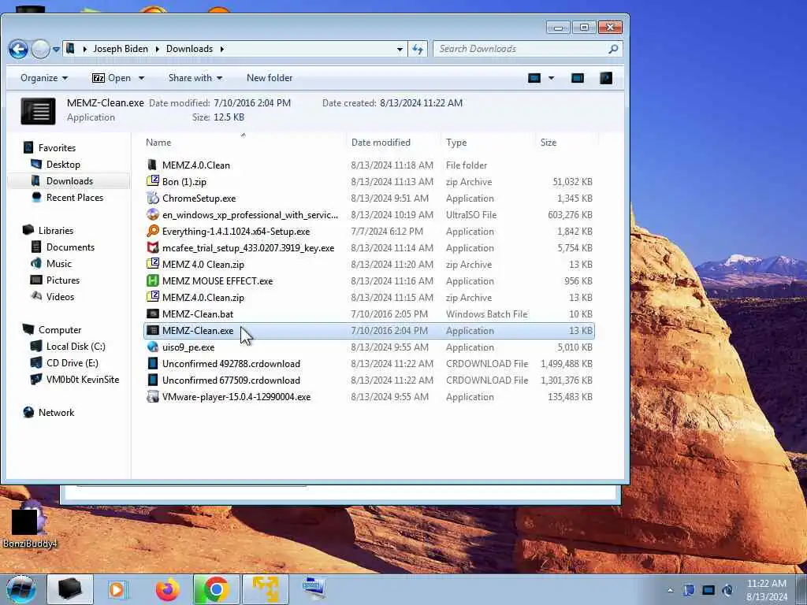807x605 pixels.
Task: Open the Organize menu
Action: click(x=44, y=78)
